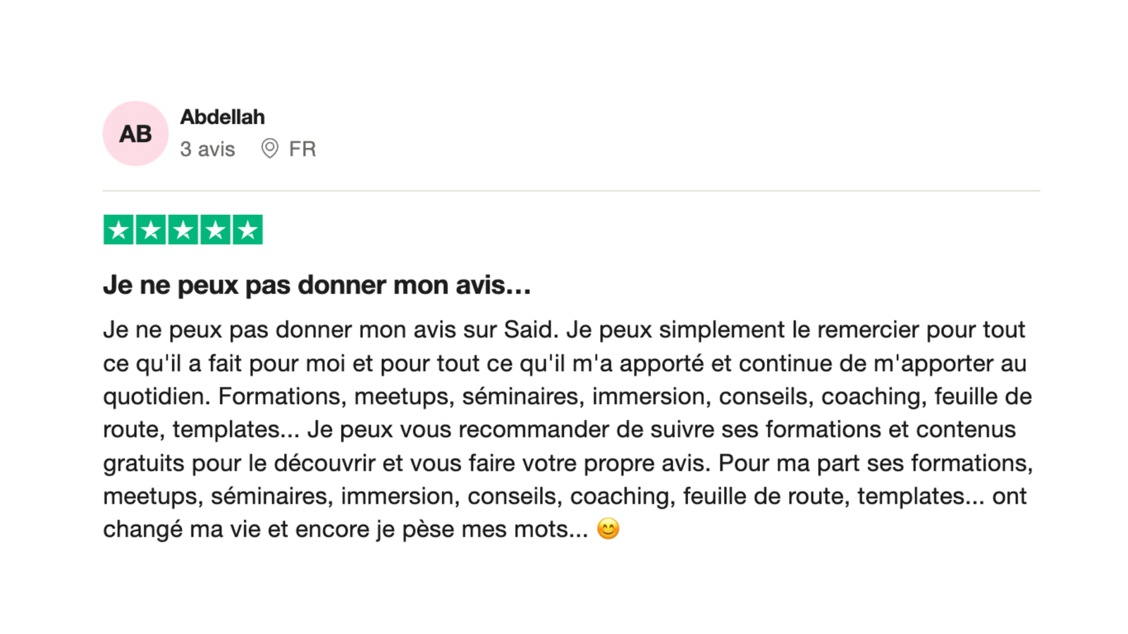The height and width of the screenshot is (634, 1128).
Task: Open review title "Je ne peux pas donner mon avis…"
Action: [317, 285]
